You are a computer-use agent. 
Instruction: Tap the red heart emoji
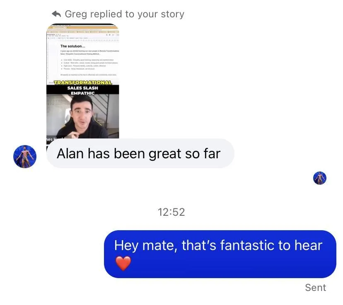click(123, 263)
